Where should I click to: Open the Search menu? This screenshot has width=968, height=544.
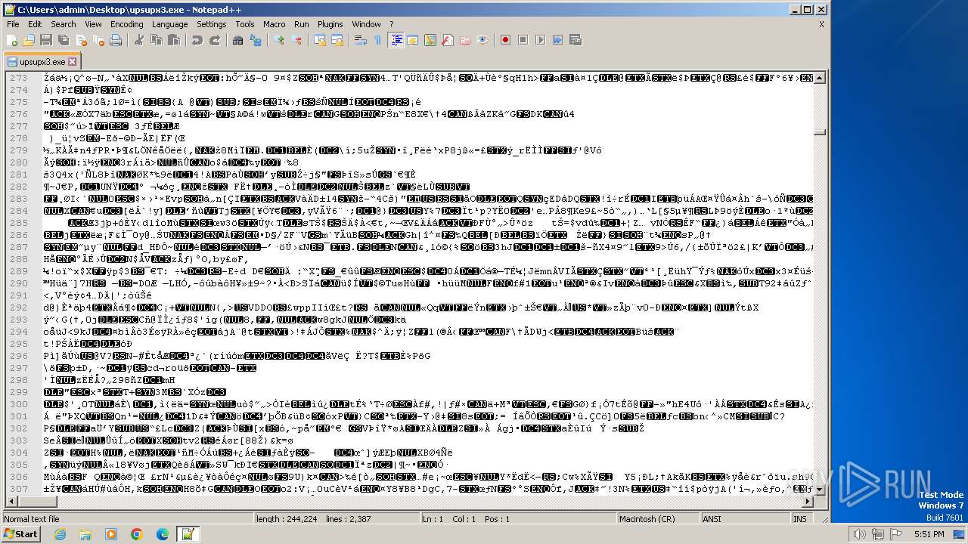(64, 24)
